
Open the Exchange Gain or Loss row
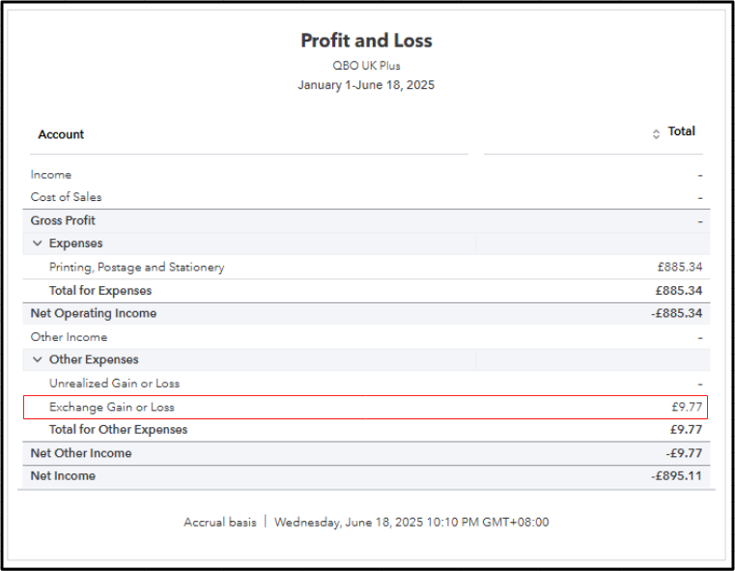click(x=112, y=407)
